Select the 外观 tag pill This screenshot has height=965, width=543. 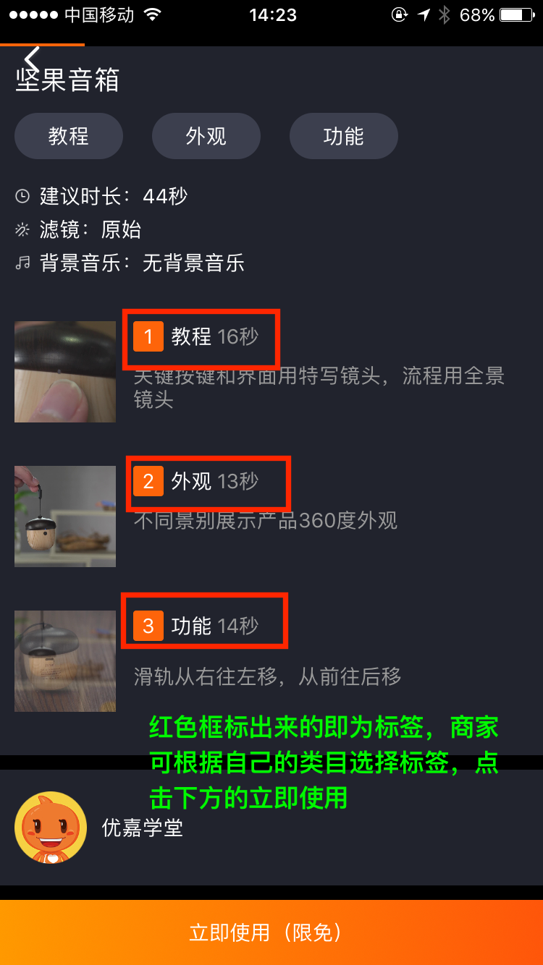[x=206, y=136]
